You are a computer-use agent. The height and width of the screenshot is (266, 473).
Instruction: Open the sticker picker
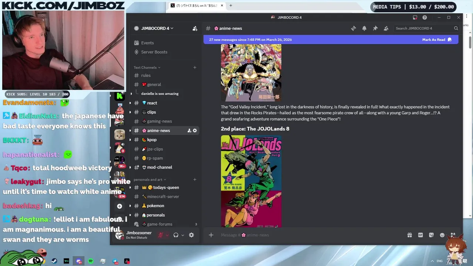[x=431, y=235]
